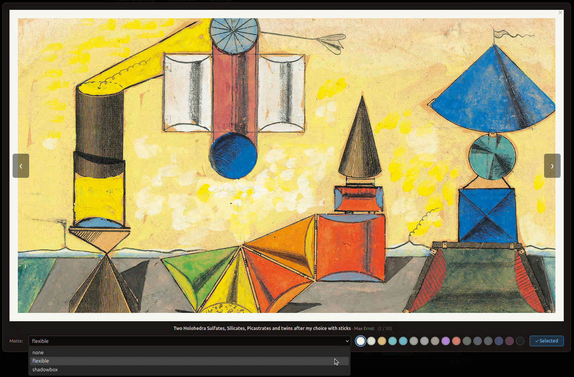Advance to the next artwork with the right arrow
This screenshot has height=377, width=574.
click(x=552, y=166)
